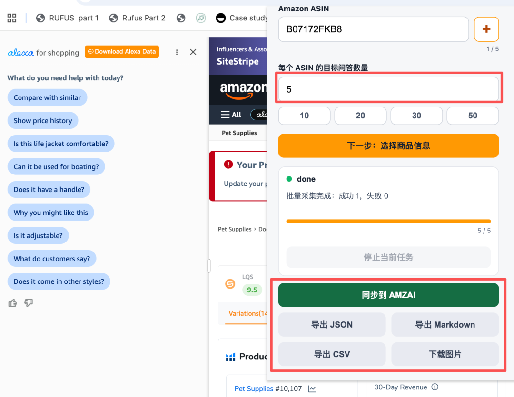The image size is (514, 397).
Task: Click the SiteStripe label
Action: 237,62
